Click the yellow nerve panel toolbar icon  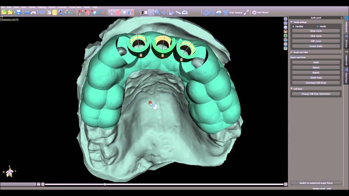coord(55,12)
